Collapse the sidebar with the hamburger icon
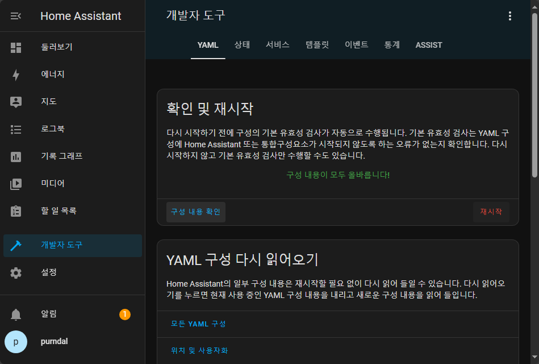 click(x=16, y=16)
